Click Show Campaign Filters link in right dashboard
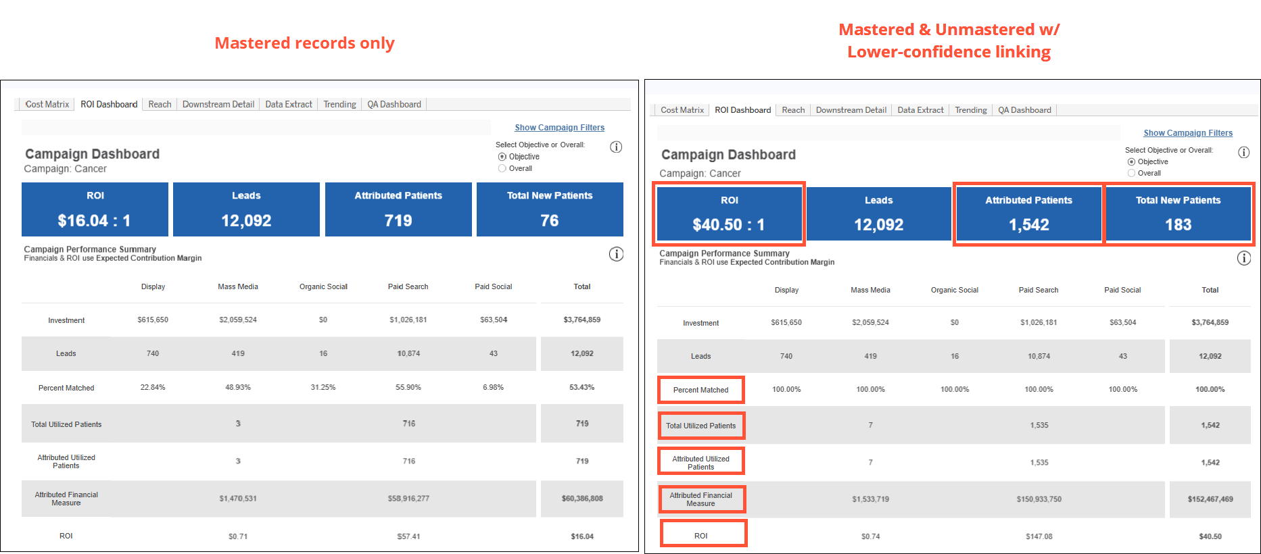 pyautogui.click(x=1187, y=133)
